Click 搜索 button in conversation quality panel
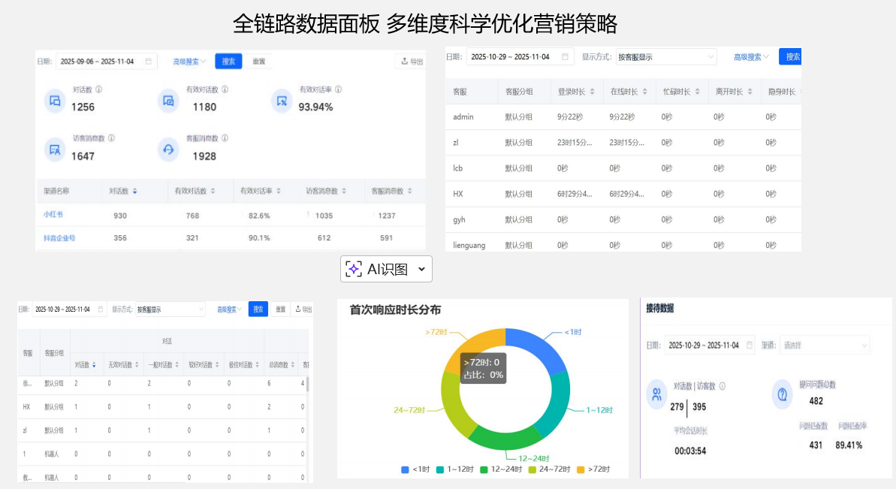Screen dimensions: 896x489 point(258,309)
